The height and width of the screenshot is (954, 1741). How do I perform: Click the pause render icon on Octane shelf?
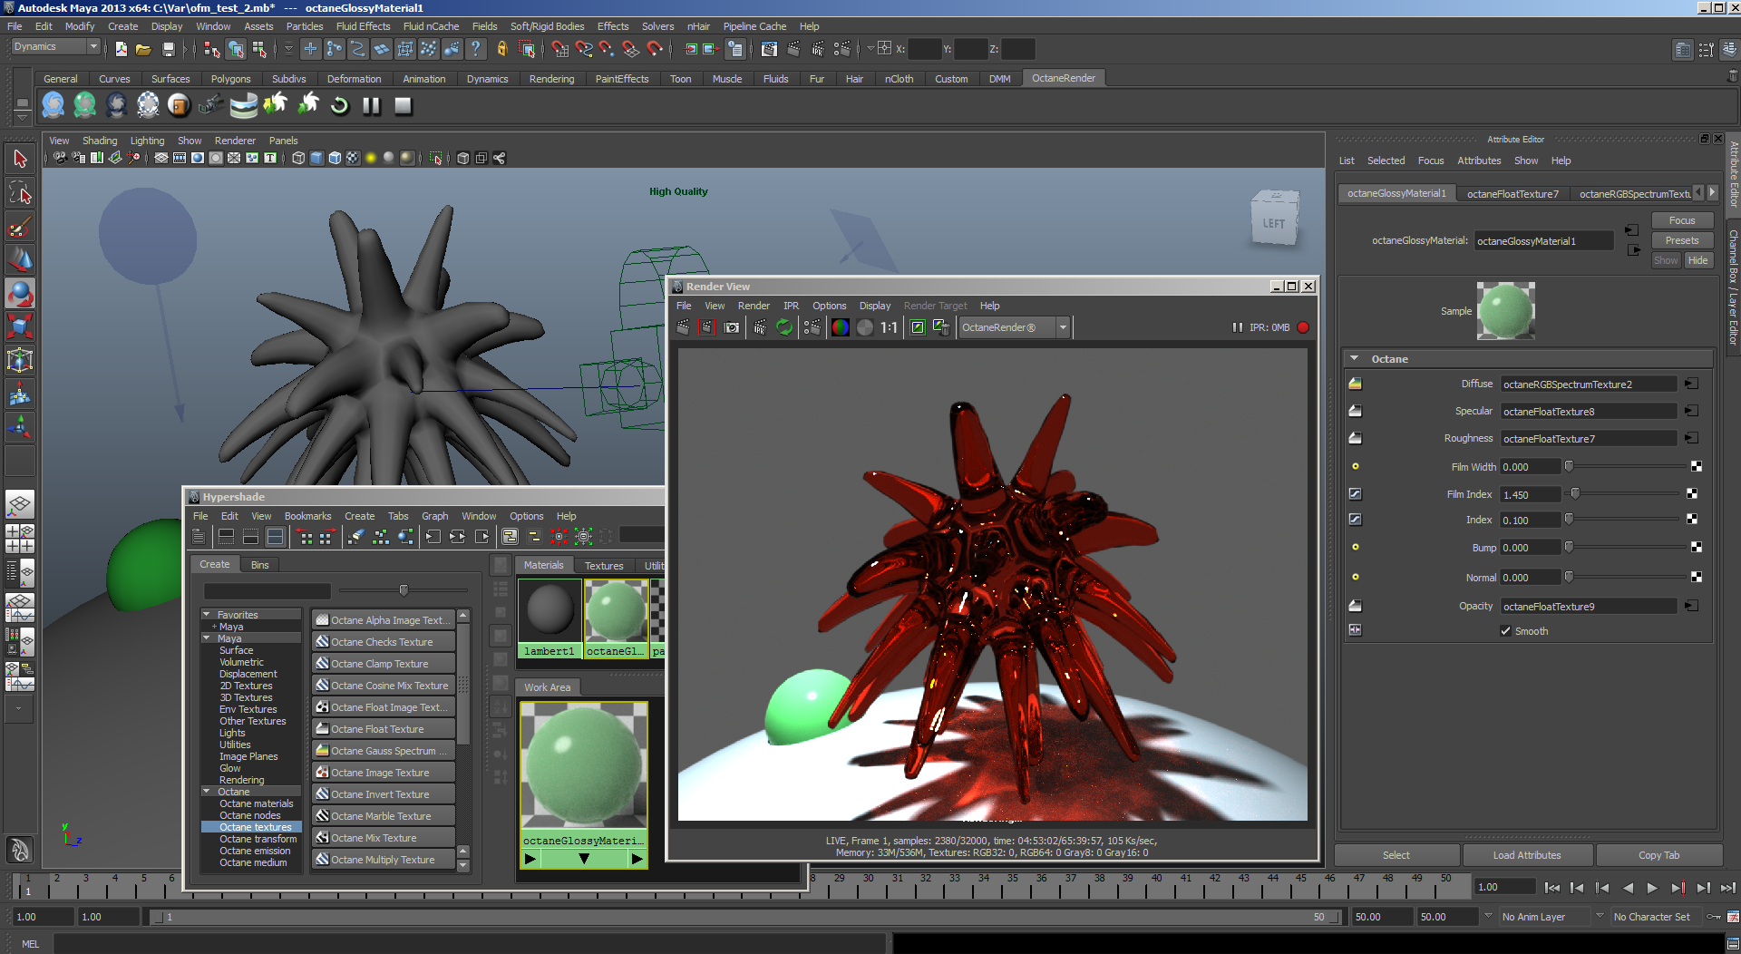click(372, 106)
